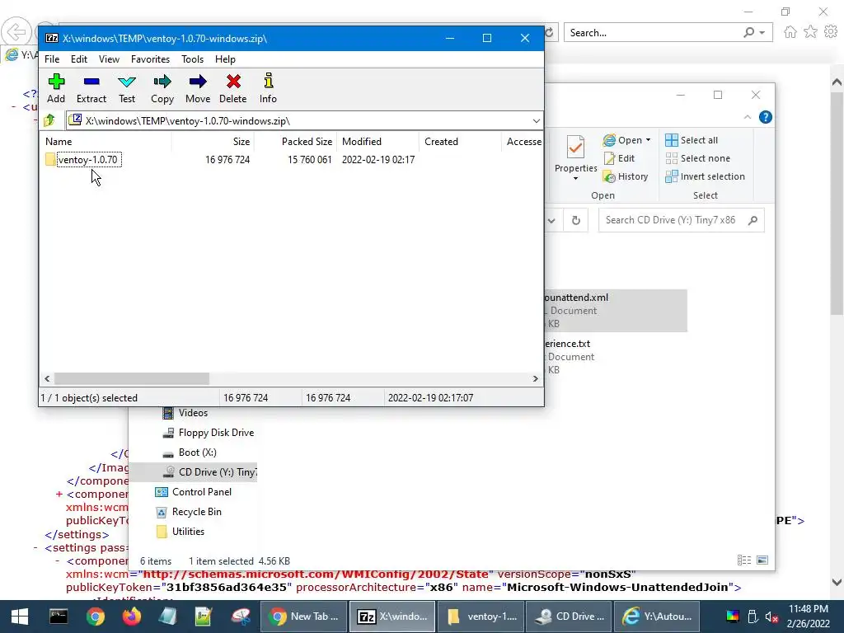This screenshot has width=844, height=633.
Task: Click Properties in the Explorer ribbon
Action: coord(575,157)
